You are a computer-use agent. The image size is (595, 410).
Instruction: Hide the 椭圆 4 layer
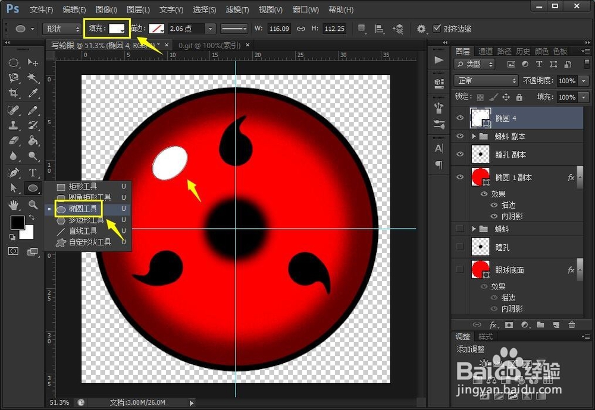coord(460,118)
